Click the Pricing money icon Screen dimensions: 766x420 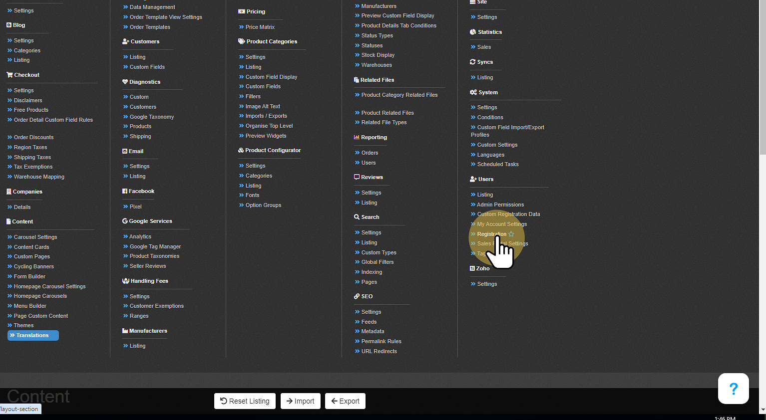pyautogui.click(x=242, y=11)
